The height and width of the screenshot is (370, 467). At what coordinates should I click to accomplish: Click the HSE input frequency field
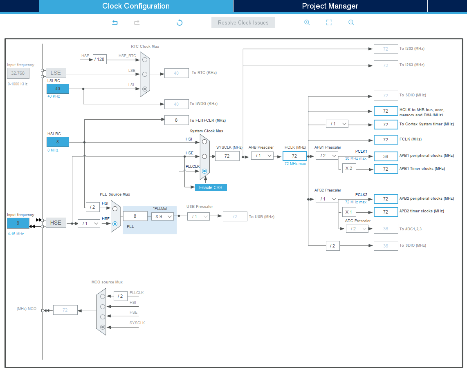[x=18, y=223]
